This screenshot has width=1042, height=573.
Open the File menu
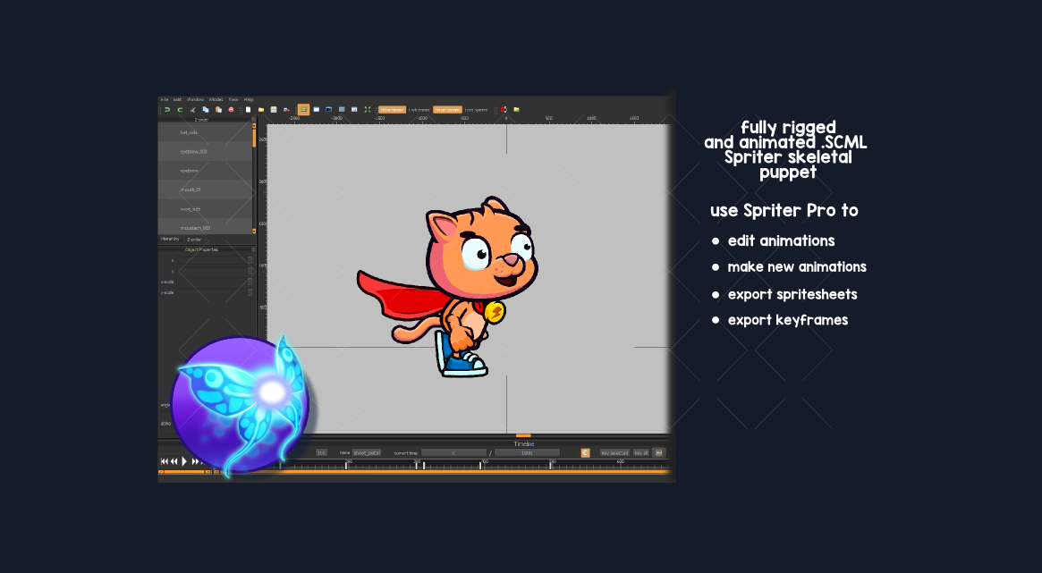[x=165, y=99]
